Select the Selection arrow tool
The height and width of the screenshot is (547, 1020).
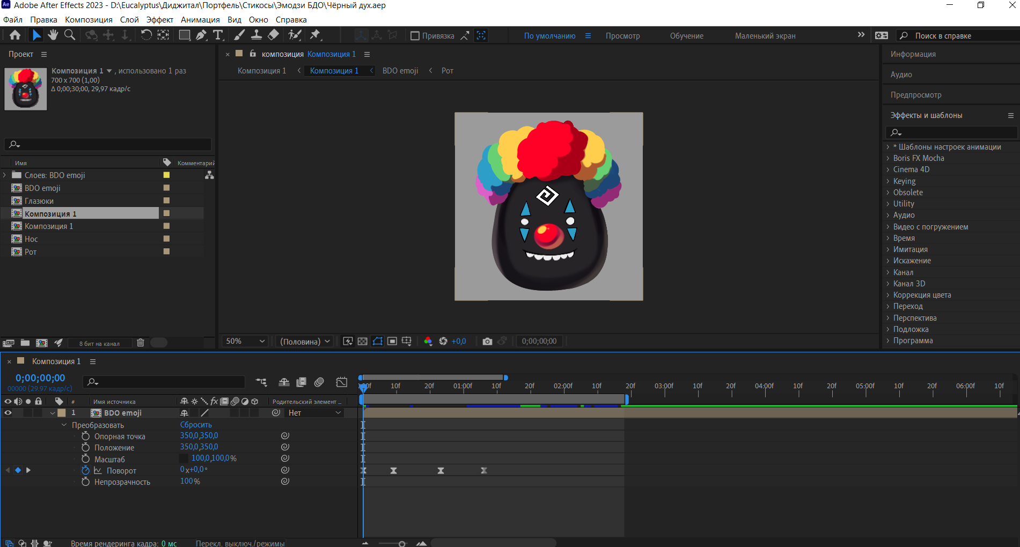36,35
